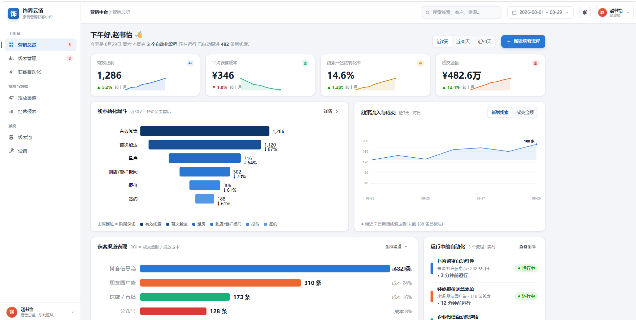Switch the time range to 近30天
The width and height of the screenshot is (636, 320).
[463, 42]
